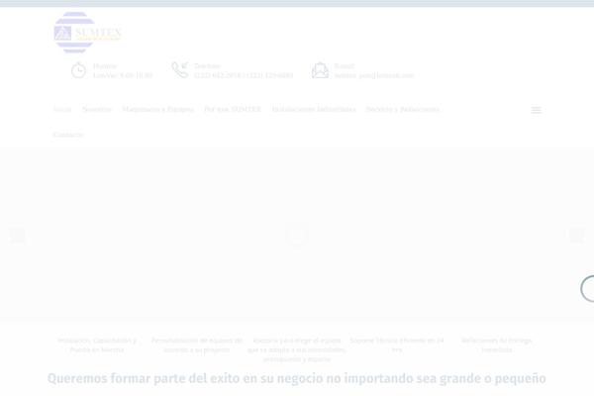Click 'Personalizaciones de equipos' text
This screenshot has width=594, height=396.
tap(197, 346)
